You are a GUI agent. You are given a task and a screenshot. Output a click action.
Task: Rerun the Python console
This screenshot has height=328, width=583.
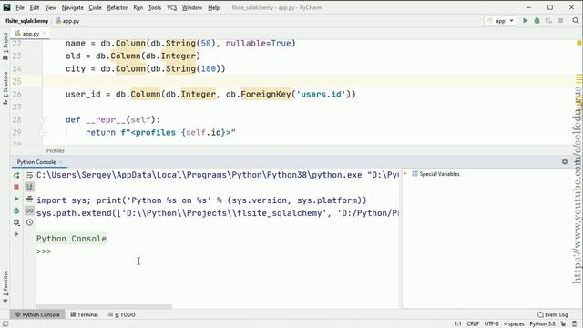pyautogui.click(x=16, y=175)
